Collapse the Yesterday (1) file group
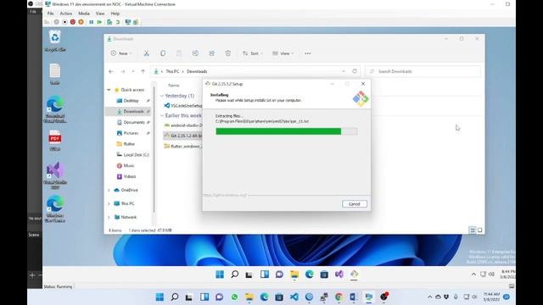 pos(162,96)
